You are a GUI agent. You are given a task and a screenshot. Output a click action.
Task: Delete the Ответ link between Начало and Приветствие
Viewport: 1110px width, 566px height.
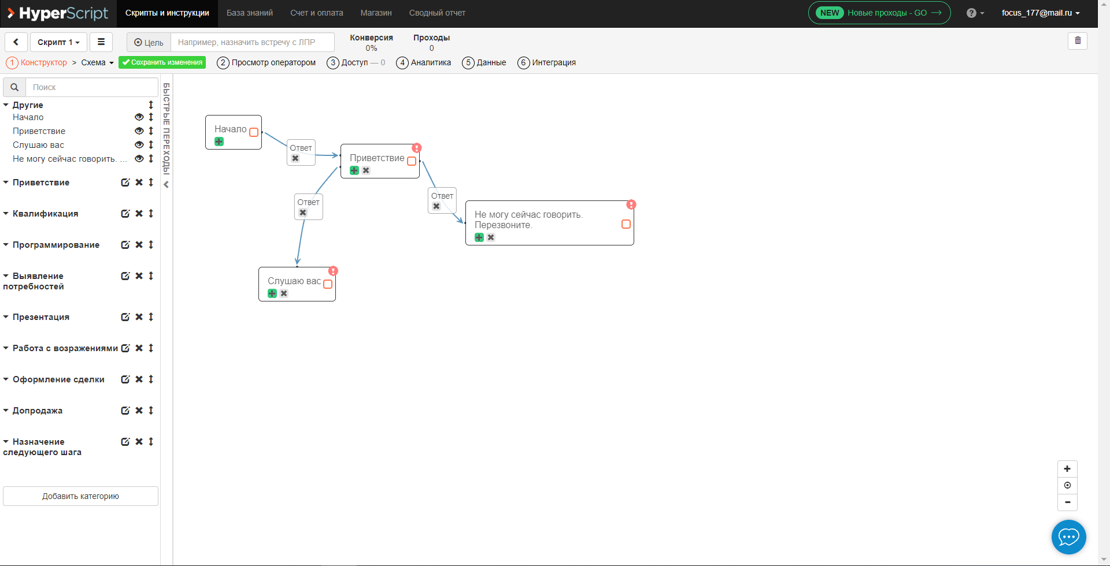tap(295, 158)
